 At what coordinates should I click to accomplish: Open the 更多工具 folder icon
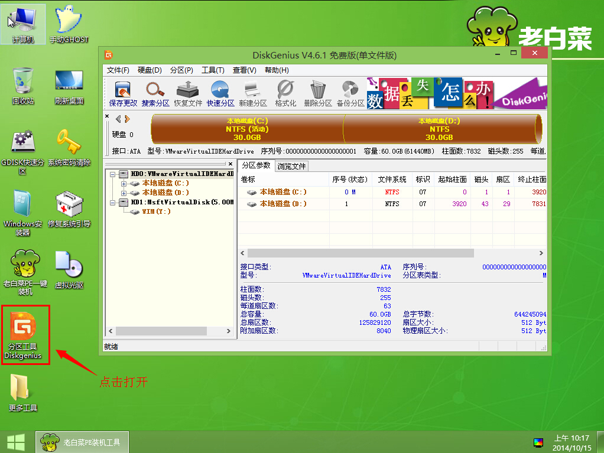tap(23, 393)
